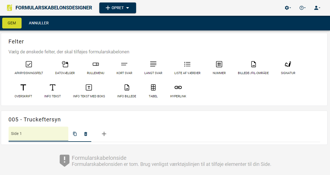
Task: Open the settings gear menu
Action: pyautogui.click(x=288, y=8)
